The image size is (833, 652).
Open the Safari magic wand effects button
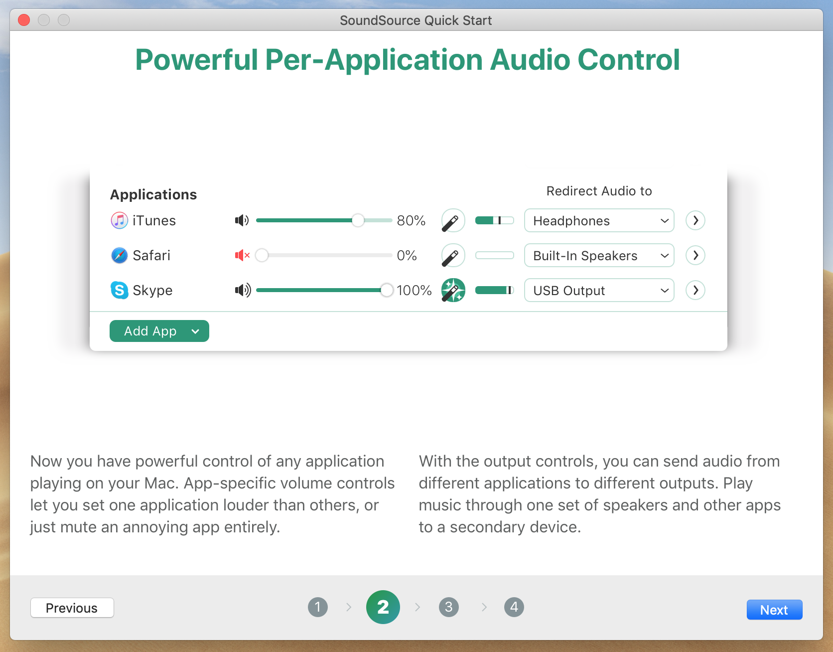pos(453,255)
